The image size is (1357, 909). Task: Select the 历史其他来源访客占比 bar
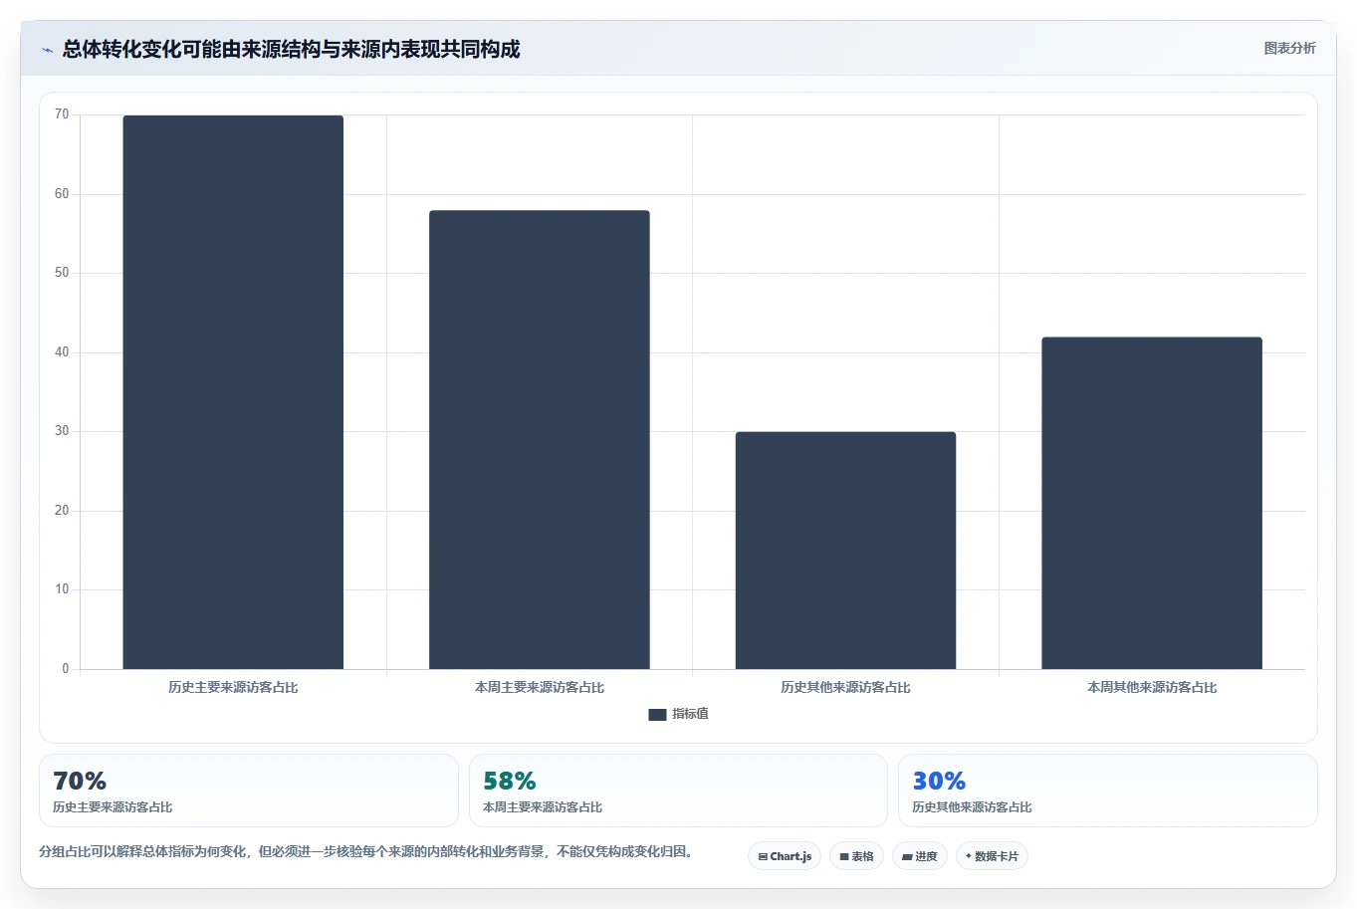[845, 551]
